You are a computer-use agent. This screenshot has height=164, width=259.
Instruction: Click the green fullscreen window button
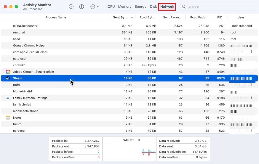tap(16, 7)
